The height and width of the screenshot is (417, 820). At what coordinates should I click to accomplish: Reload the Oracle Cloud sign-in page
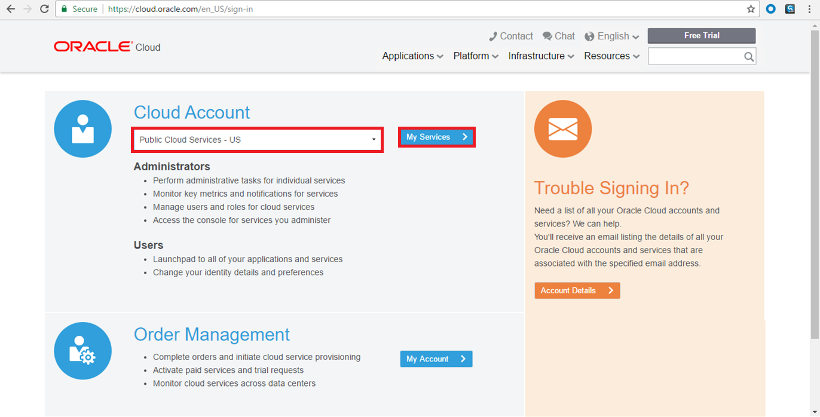(44, 9)
